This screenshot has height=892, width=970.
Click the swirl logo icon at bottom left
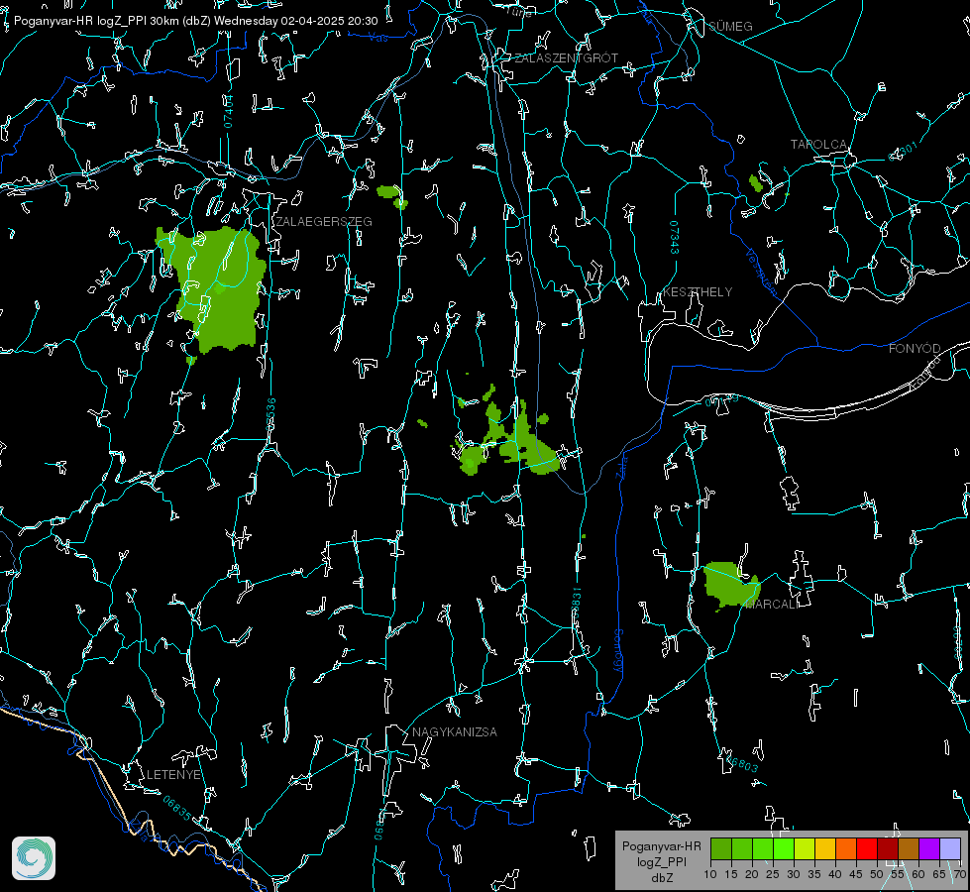34,858
